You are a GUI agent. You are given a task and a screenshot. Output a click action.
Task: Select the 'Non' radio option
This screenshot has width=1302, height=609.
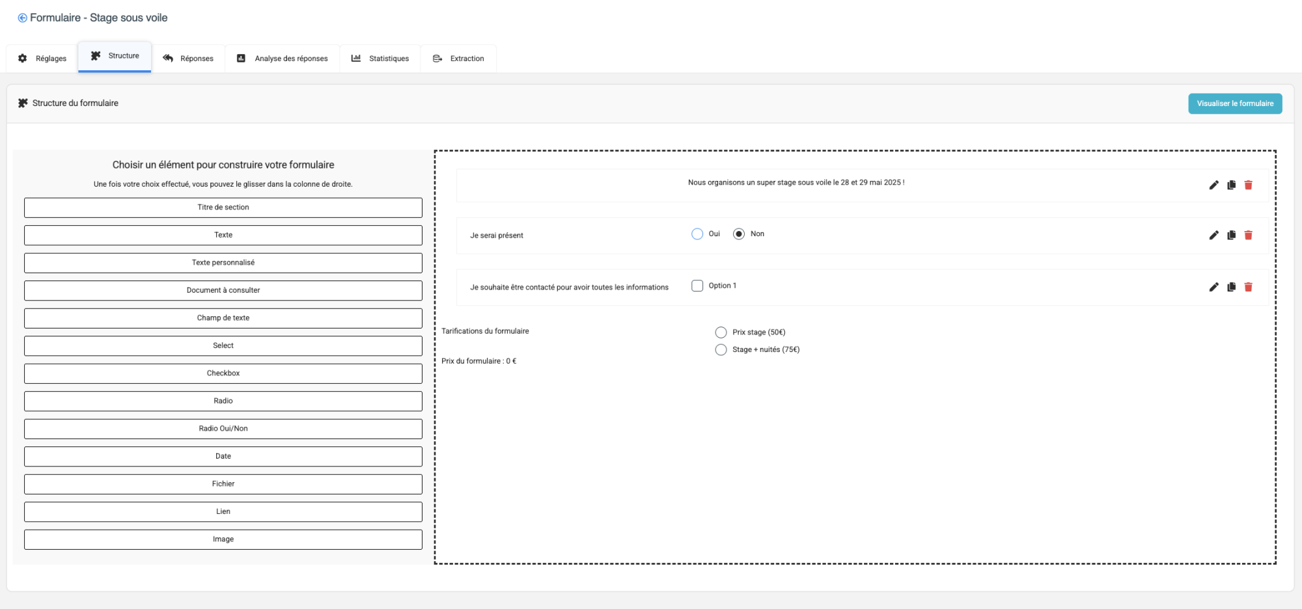tap(739, 234)
